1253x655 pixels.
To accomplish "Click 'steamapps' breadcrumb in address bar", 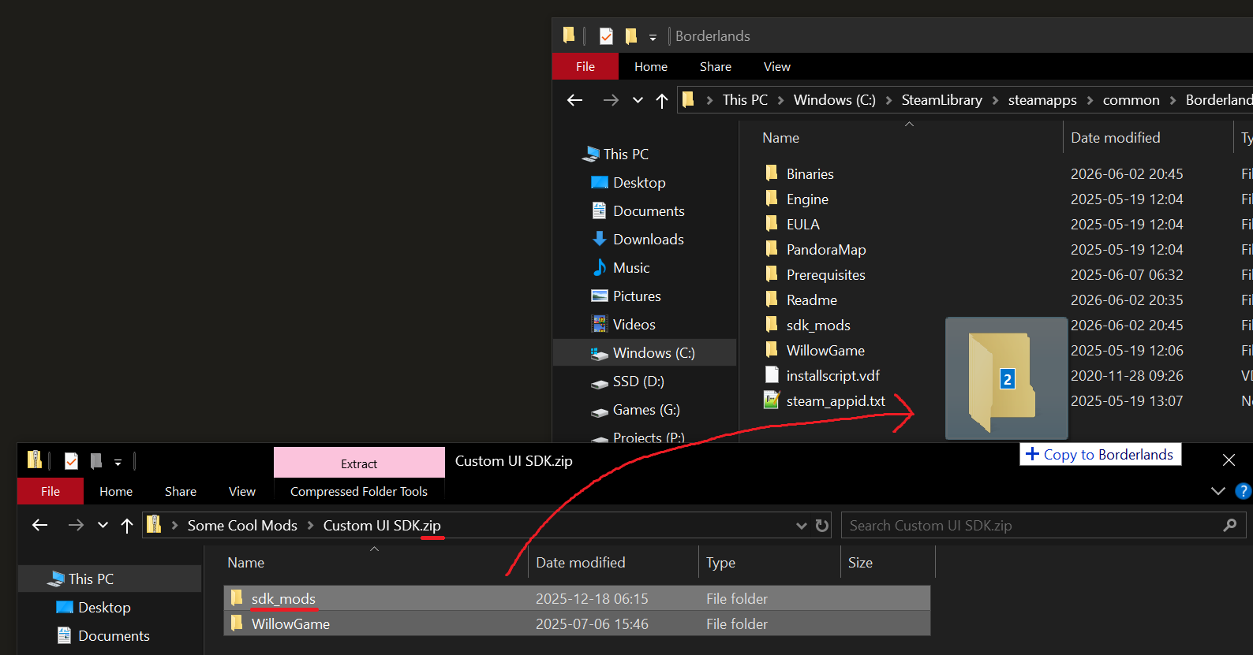I will click(1042, 100).
